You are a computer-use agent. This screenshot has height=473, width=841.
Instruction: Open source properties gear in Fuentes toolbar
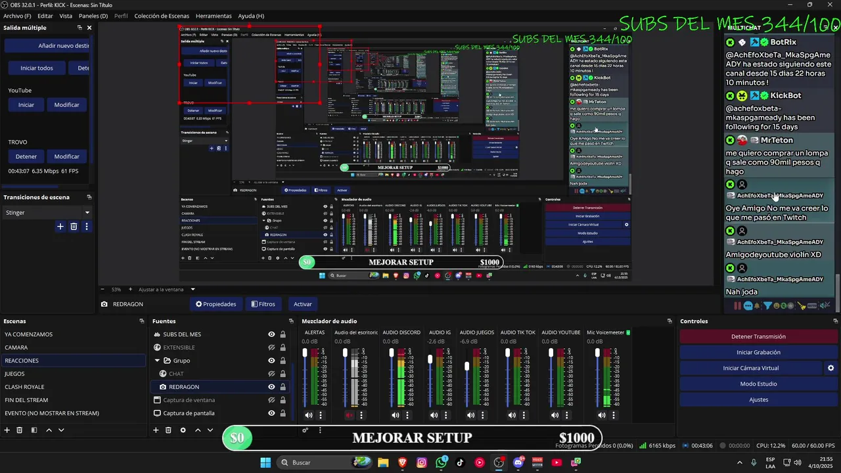183,430
